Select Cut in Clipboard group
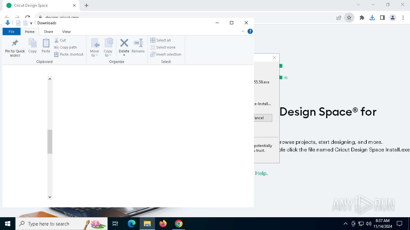 click(60, 40)
